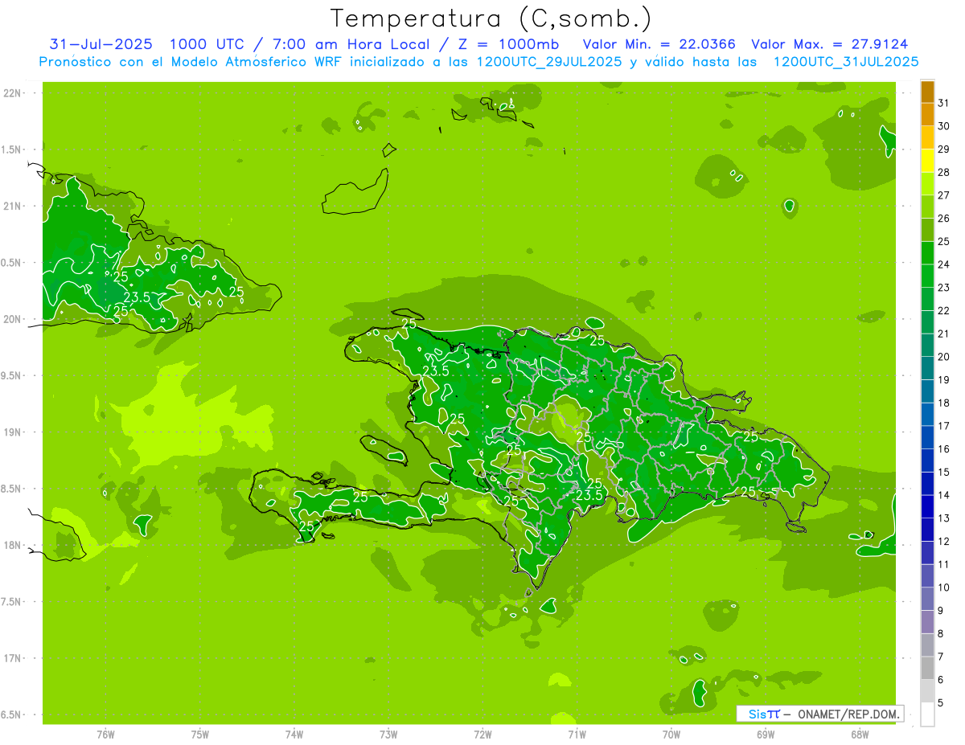Click the "75W" longitude axis label

[200, 734]
